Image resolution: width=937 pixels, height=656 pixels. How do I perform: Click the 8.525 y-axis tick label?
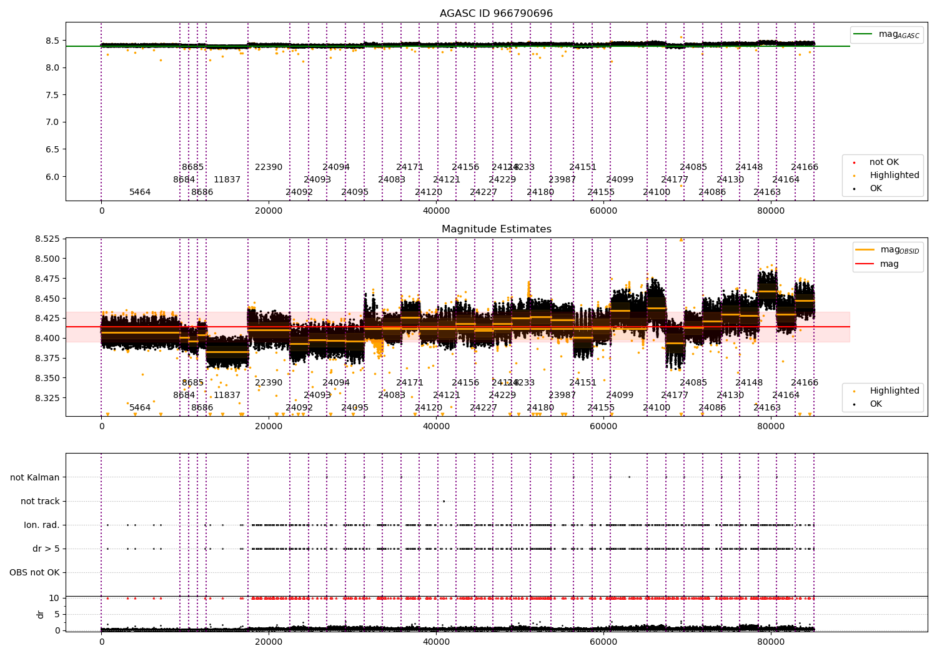[47, 239]
